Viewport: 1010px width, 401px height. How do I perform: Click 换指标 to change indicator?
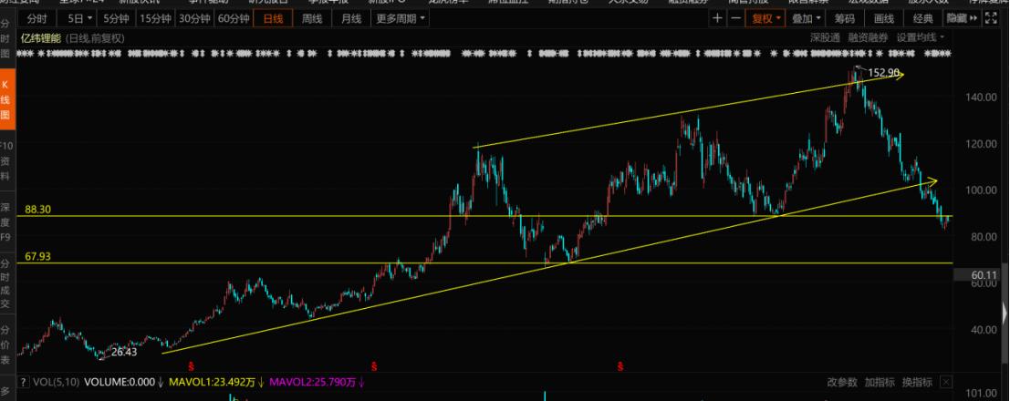[917, 383]
